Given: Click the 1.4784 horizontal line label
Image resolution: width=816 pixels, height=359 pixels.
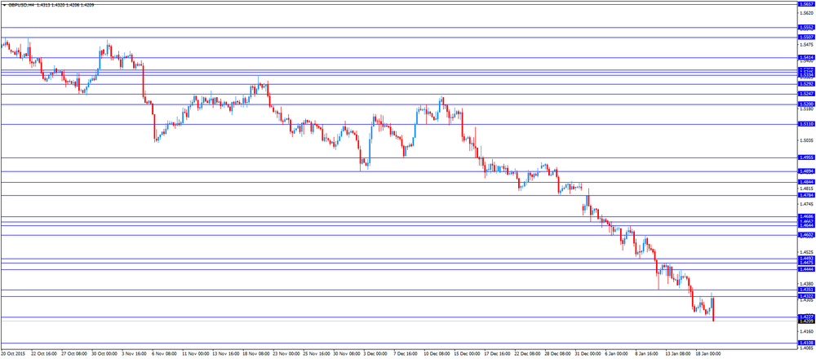Looking at the screenshot, I should 806,195.
